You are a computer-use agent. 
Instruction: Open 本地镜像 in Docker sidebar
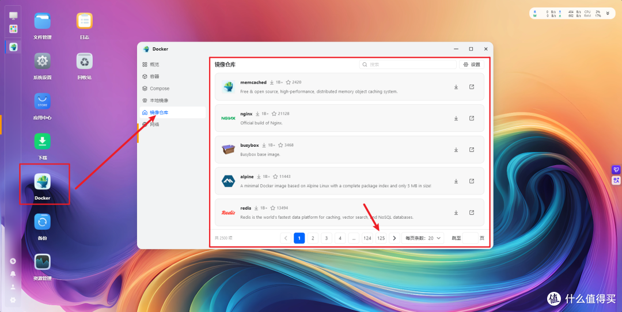[x=172, y=100]
